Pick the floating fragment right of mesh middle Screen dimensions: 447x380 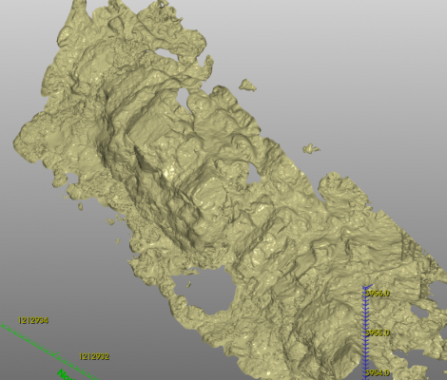(310, 148)
